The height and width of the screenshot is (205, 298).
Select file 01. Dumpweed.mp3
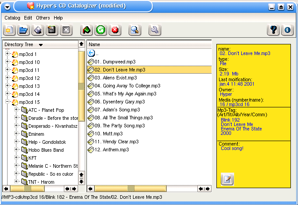pyautogui.click(x=115, y=62)
